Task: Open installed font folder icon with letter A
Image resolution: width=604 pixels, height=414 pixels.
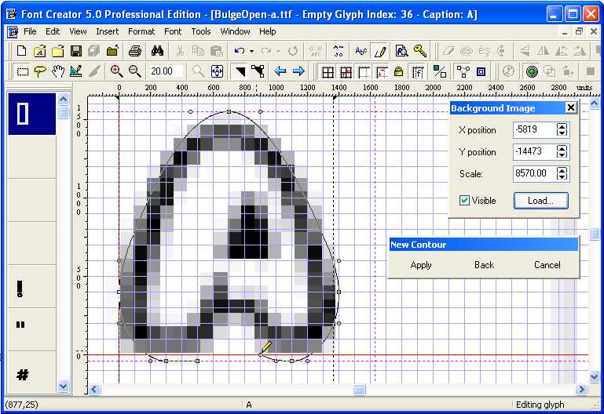Action: pos(40,50)
